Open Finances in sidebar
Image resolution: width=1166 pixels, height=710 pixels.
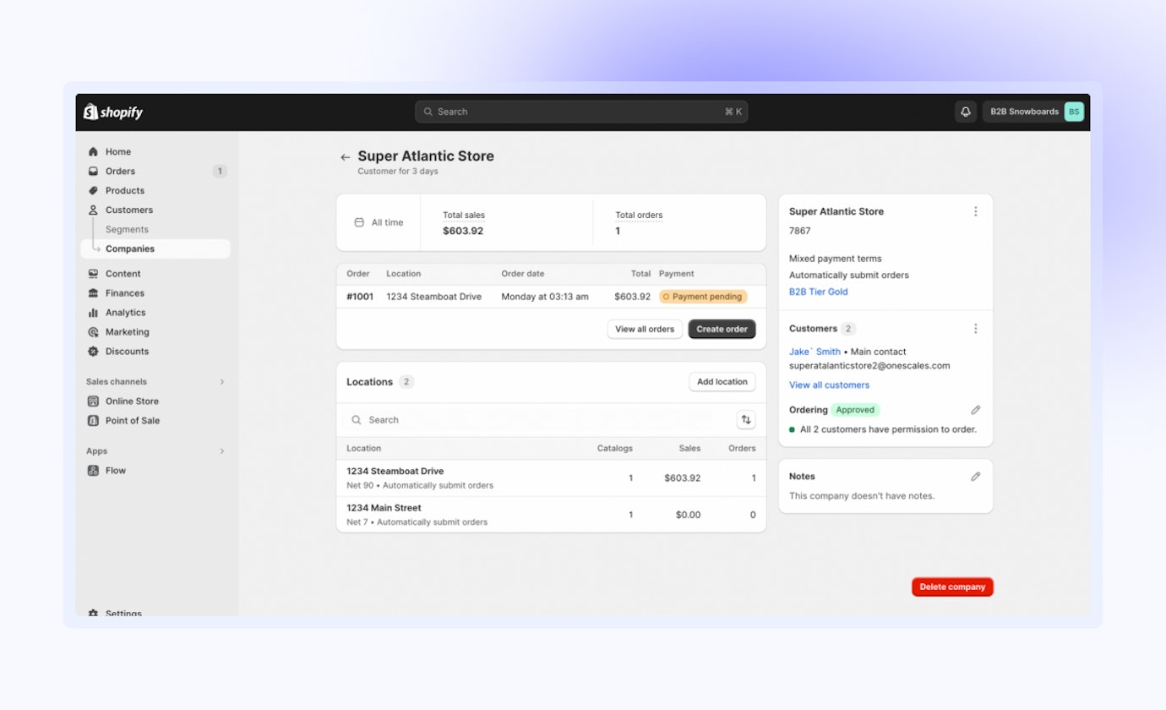click(x=125, y=293)
